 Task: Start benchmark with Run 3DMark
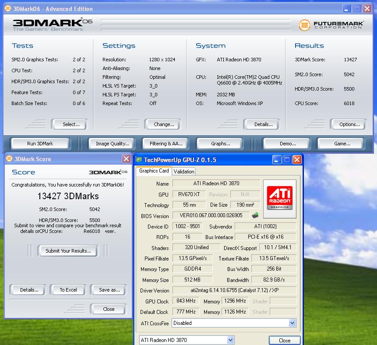tap(40, 144)
